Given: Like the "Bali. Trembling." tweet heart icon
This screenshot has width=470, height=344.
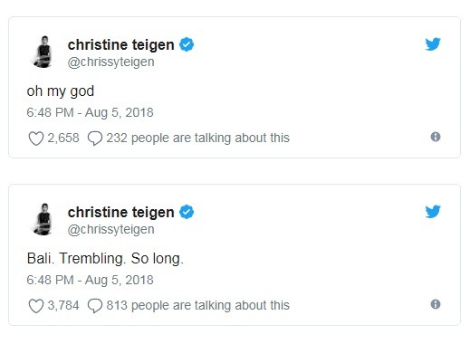Looking at the screenshot, I should pyautogui.click(x=36, y=306).
